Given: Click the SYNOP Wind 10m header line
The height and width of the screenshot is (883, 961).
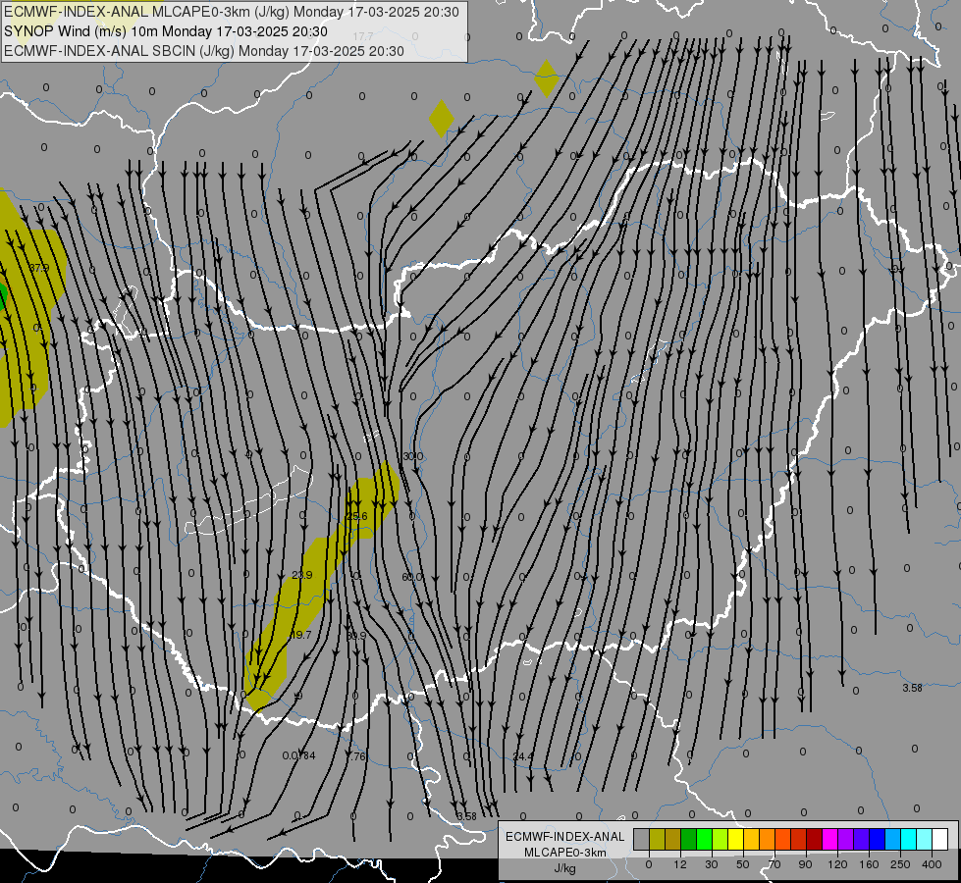Looking at the screenshot, I should coord(166,31).
